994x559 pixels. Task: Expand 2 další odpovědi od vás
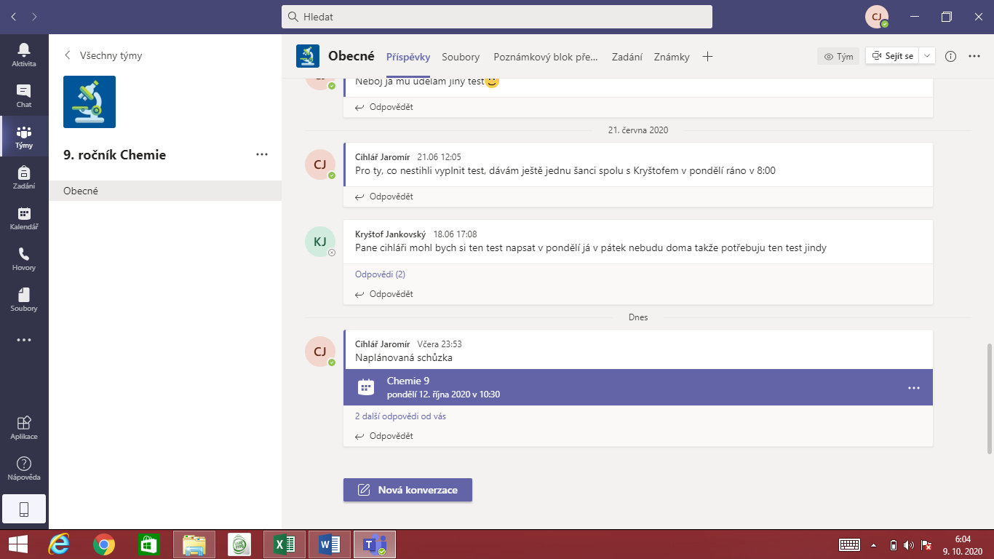[x=400, y=416]
